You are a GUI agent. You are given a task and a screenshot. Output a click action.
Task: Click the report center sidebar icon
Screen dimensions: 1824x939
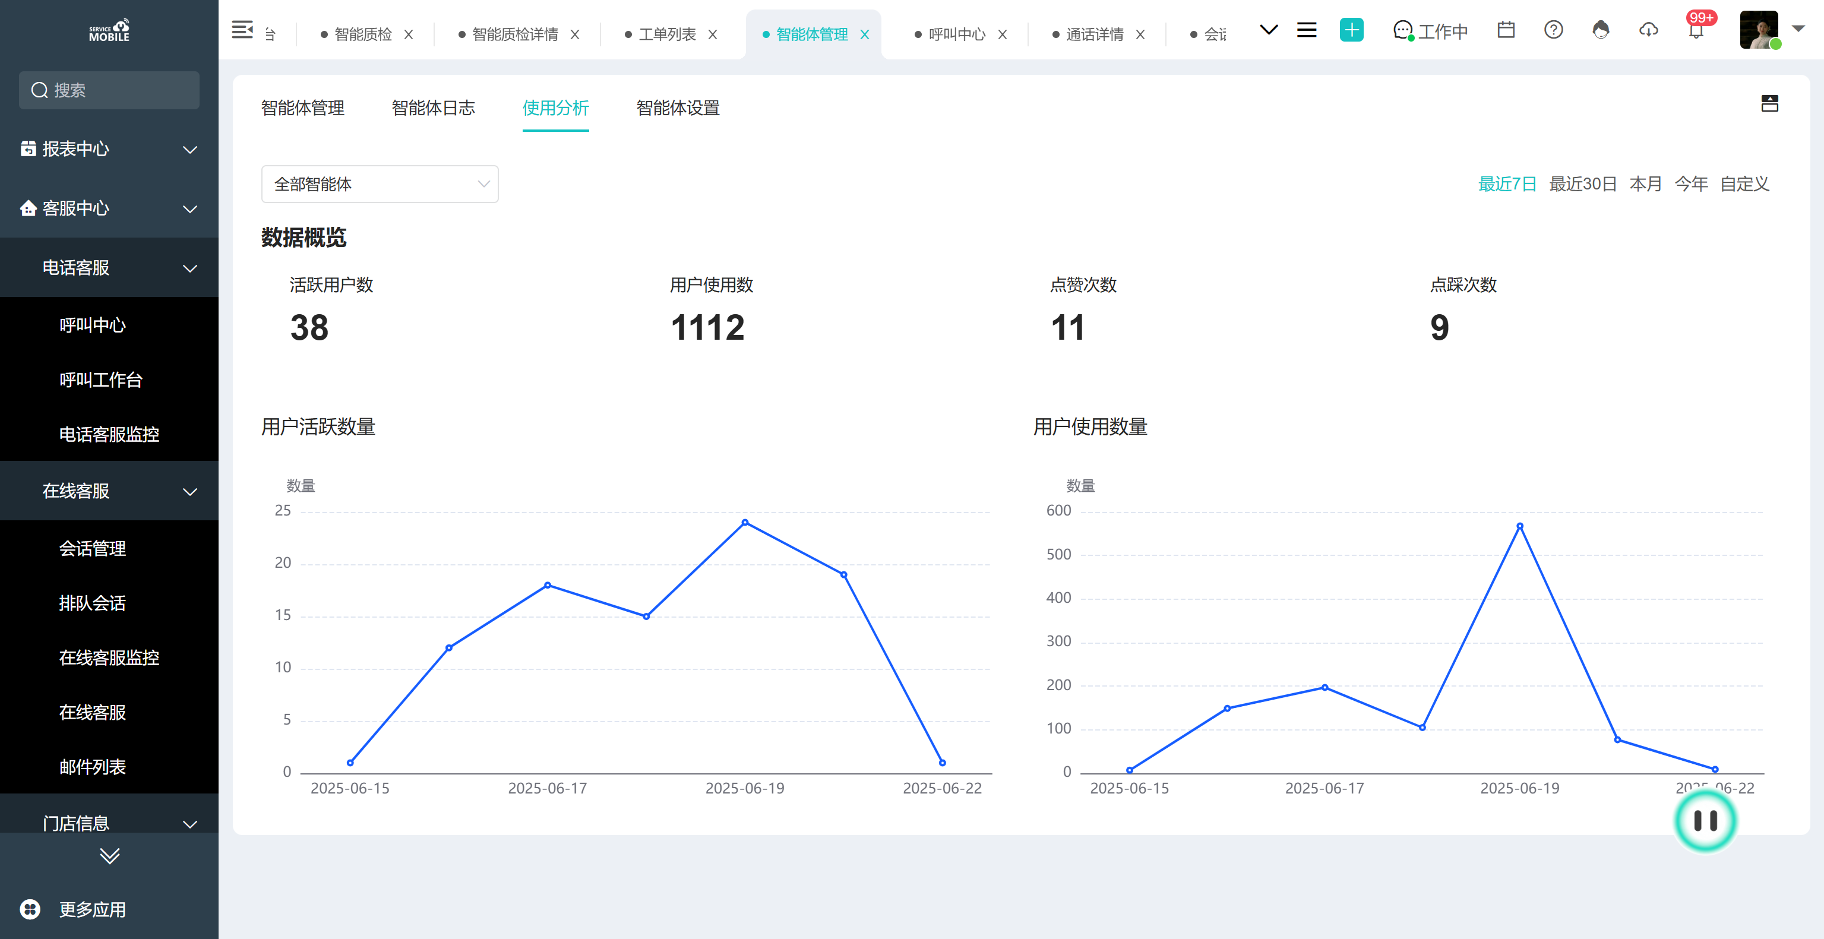point(29,148)
